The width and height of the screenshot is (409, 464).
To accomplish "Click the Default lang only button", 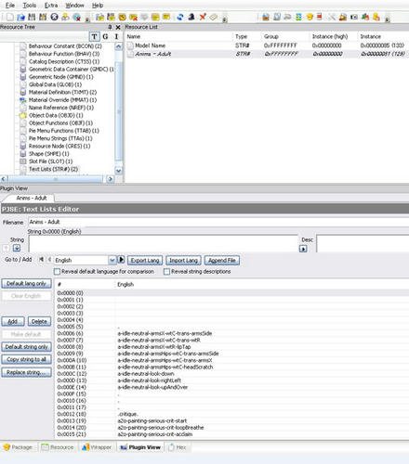I will (26, 283).
